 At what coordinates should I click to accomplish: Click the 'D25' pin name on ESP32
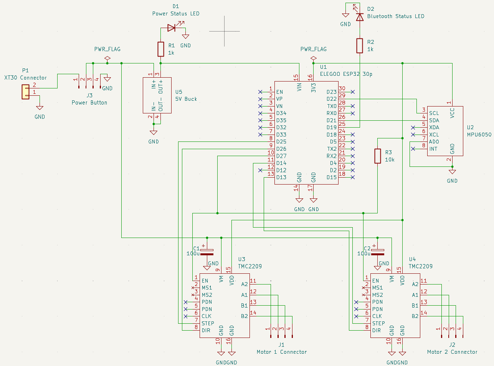coord(281,142)
